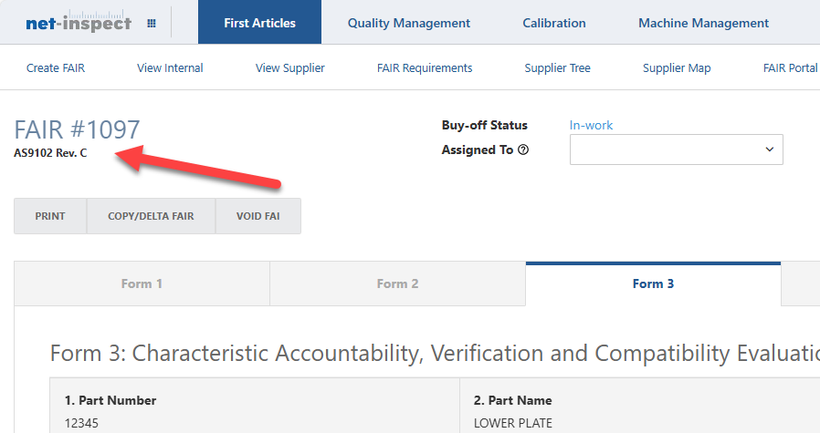The image size is (820, 433).
Task: Switch to Form 1 tab
Action: [x=142, y=284]
